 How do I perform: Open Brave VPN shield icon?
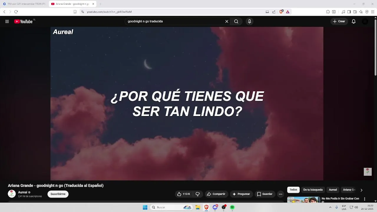point(367,12)
